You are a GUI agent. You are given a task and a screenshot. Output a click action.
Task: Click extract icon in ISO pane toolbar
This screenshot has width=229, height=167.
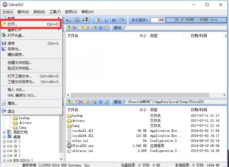tap(95, 28)
